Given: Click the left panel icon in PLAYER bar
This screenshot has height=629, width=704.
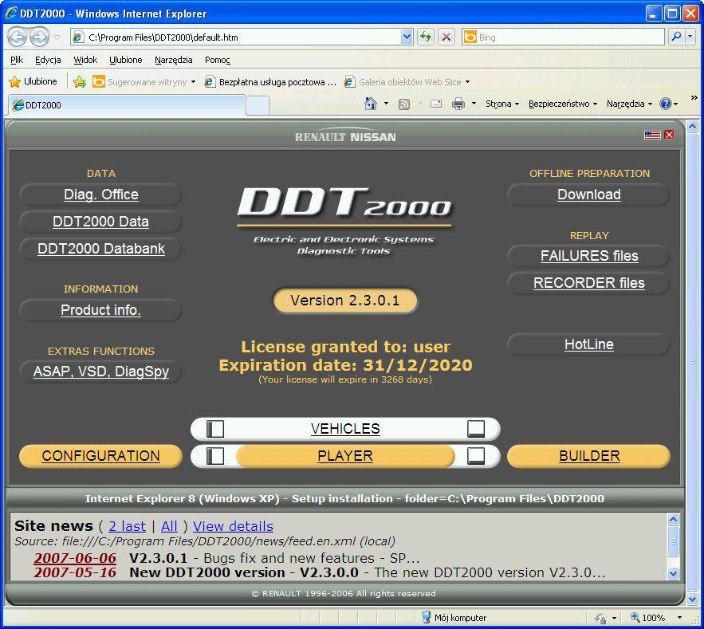Looking at the screenshot, I should point(215,456).
